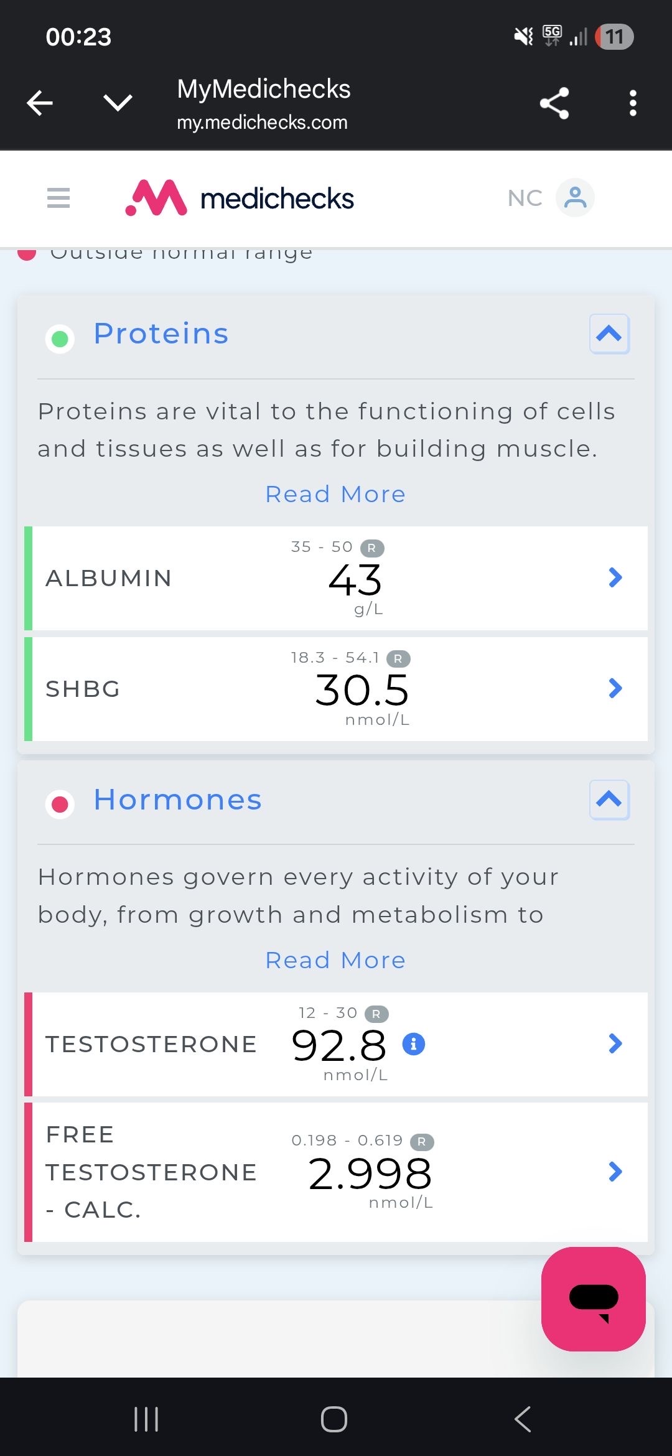
Task: Tap the Proteins section heading
Action: (161, 334)
